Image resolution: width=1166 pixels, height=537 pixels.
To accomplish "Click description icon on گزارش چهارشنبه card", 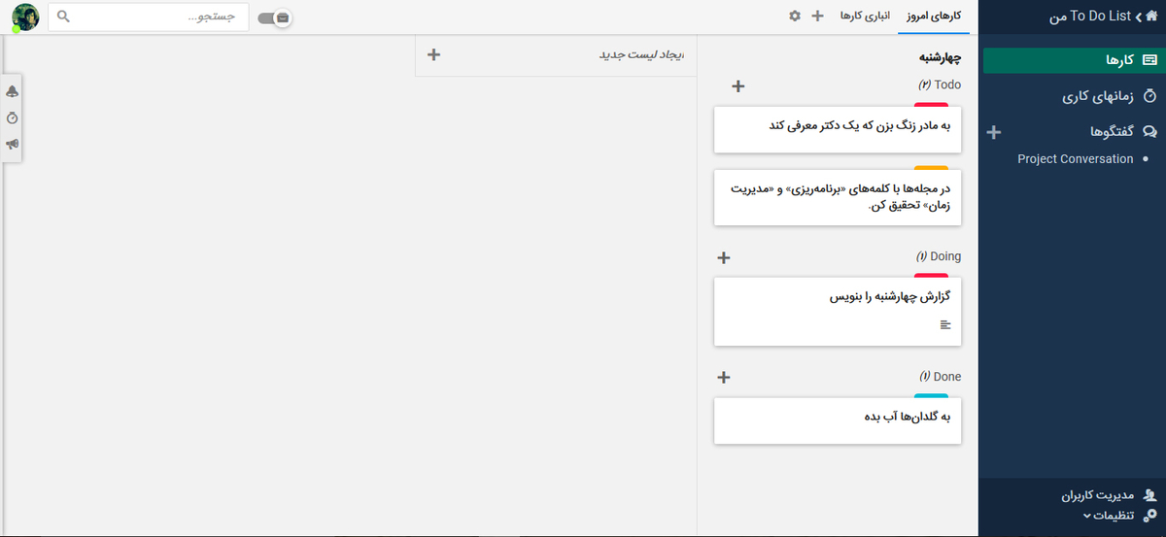I will (x=945, y=324).
